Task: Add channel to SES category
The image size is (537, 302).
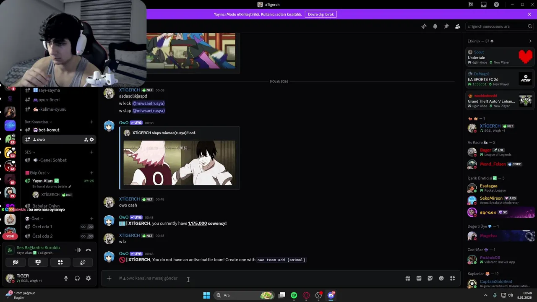Action: [x=92, y=152]
